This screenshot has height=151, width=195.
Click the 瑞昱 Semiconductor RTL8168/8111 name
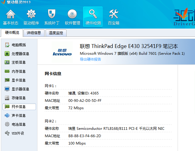pyautogui.click(x=116, y=129)
